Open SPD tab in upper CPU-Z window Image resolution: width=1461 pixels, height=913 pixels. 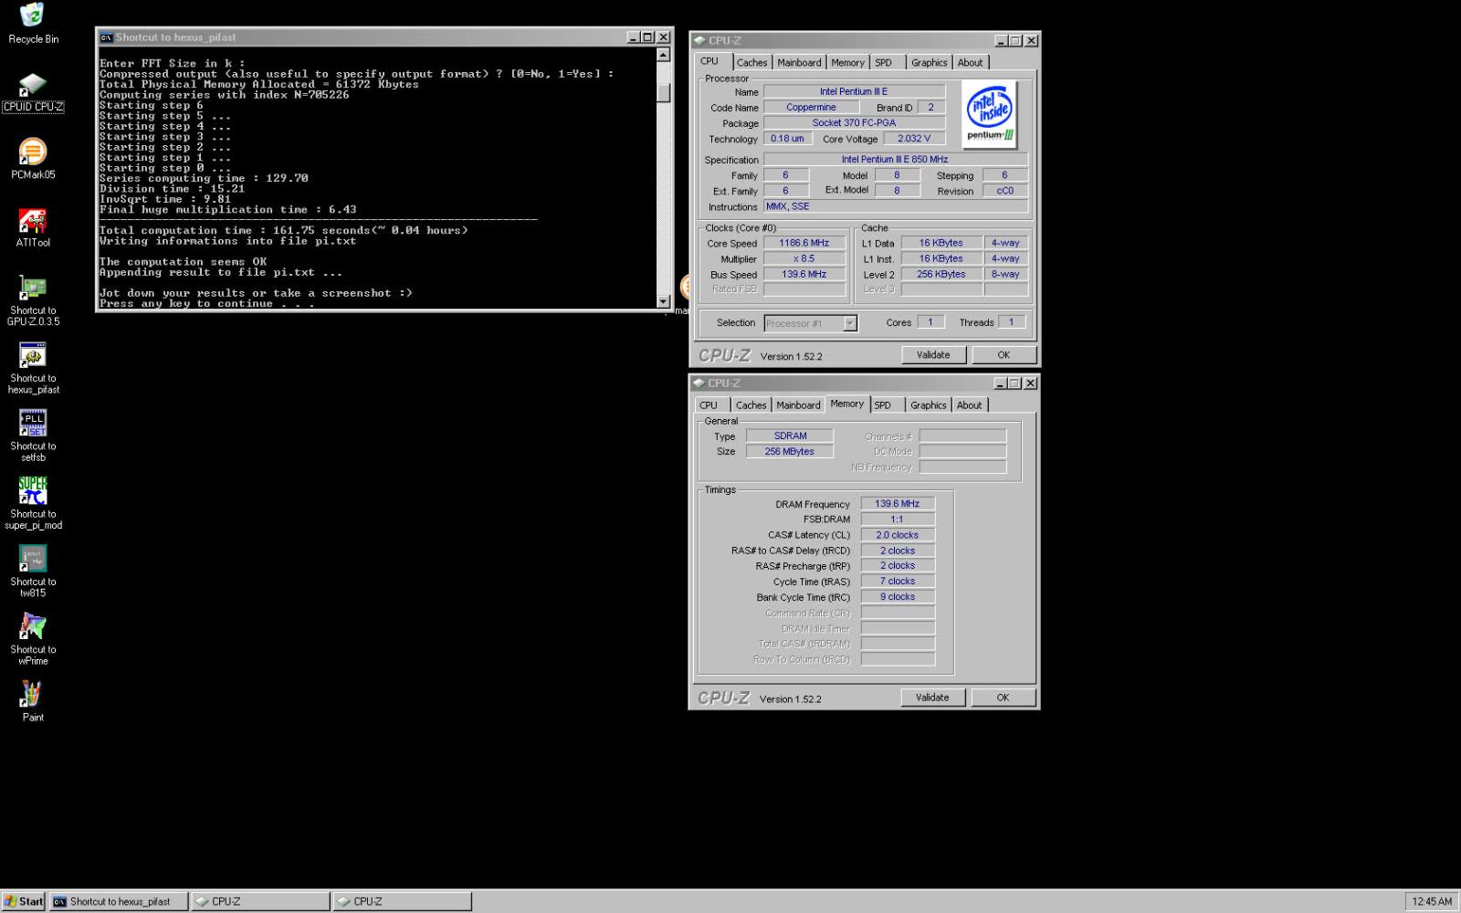(883, 63)
